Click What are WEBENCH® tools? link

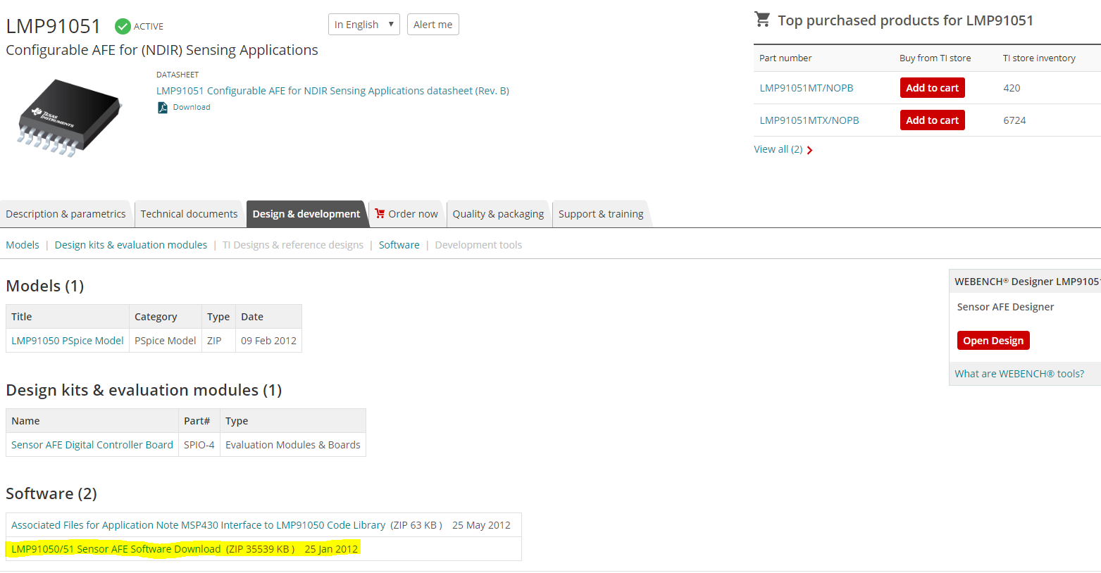point(1019,374)
